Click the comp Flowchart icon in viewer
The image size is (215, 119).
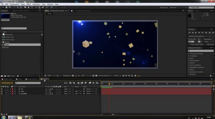tap(132, 76)
